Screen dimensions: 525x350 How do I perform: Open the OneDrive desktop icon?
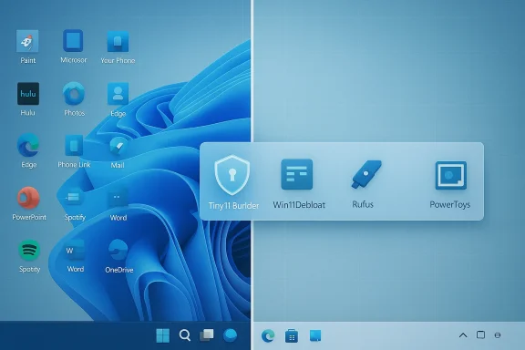pyautogui.click(x=118, y=250)
